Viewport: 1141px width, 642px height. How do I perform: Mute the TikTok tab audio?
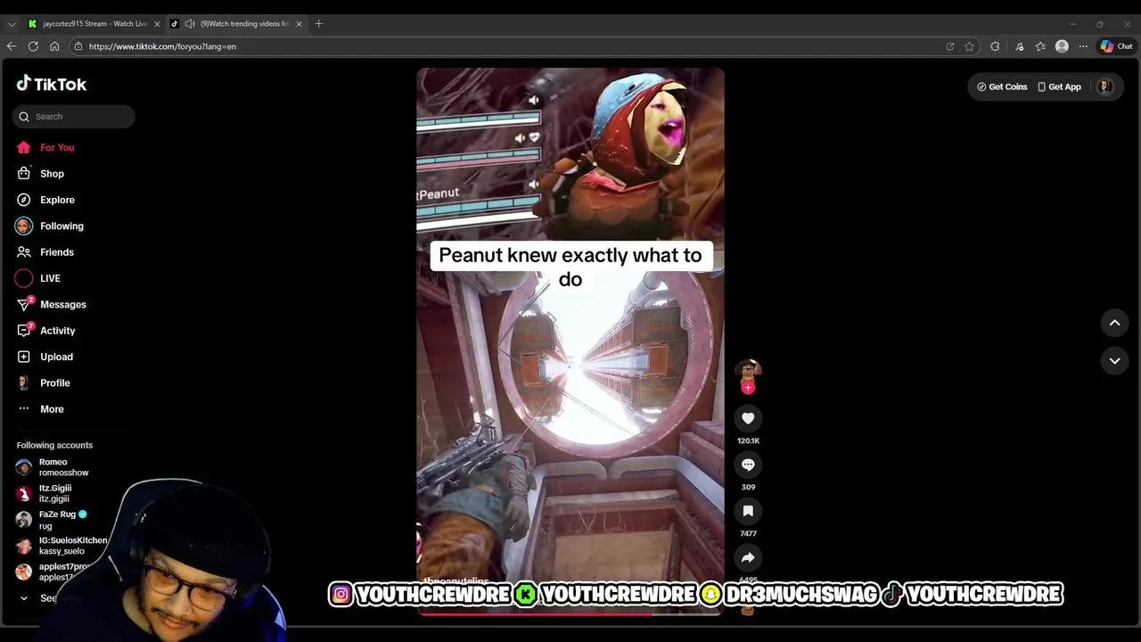point(190,24)
